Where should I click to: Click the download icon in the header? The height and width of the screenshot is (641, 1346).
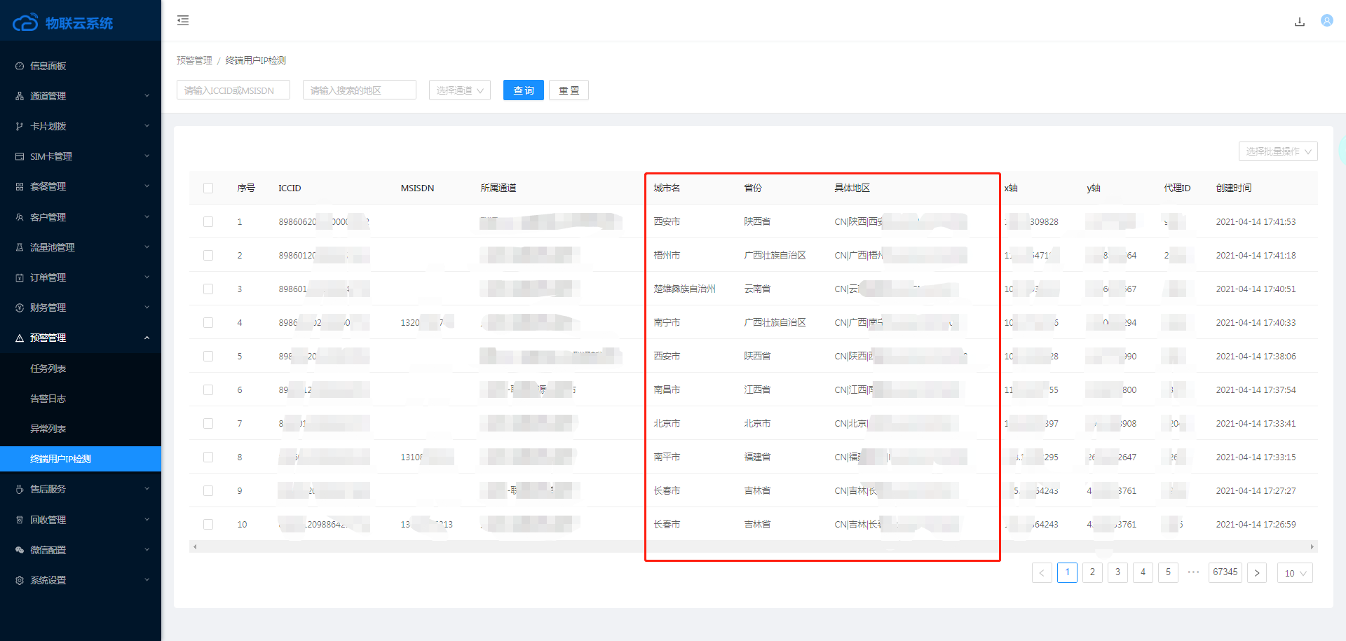1300,22
